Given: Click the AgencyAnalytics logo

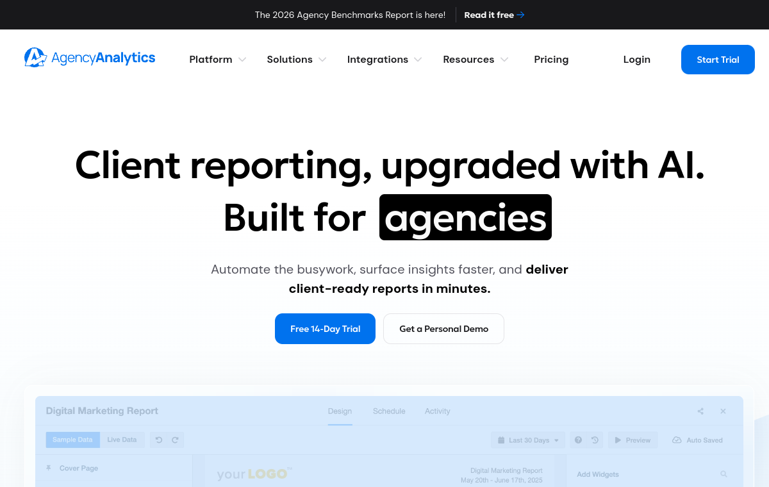Looking at the screenshot, I should pos(90,58).
